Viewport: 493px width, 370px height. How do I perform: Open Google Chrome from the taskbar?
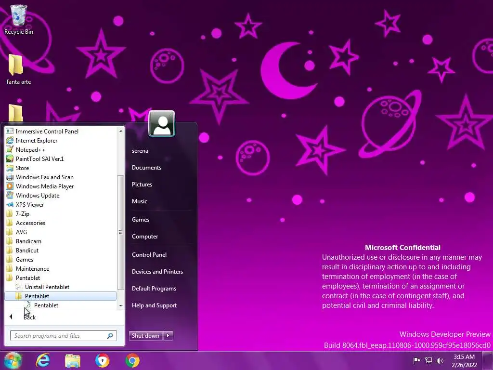point(132,360)
